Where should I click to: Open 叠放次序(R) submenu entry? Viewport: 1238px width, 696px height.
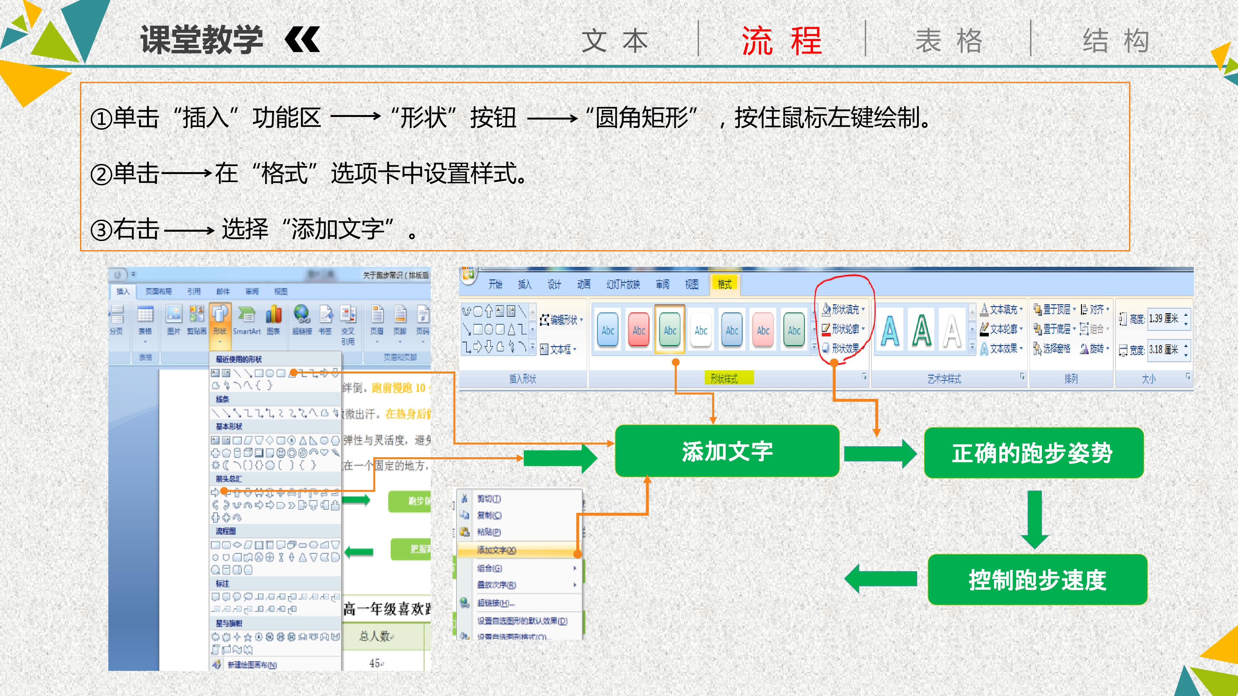point(520,585)
